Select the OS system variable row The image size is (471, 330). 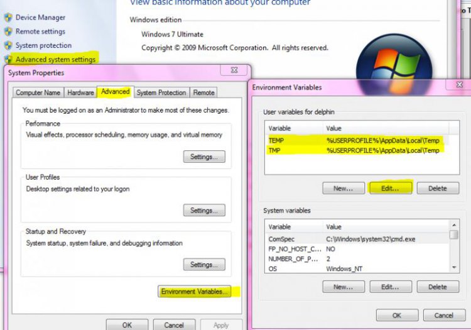(357, 268)
